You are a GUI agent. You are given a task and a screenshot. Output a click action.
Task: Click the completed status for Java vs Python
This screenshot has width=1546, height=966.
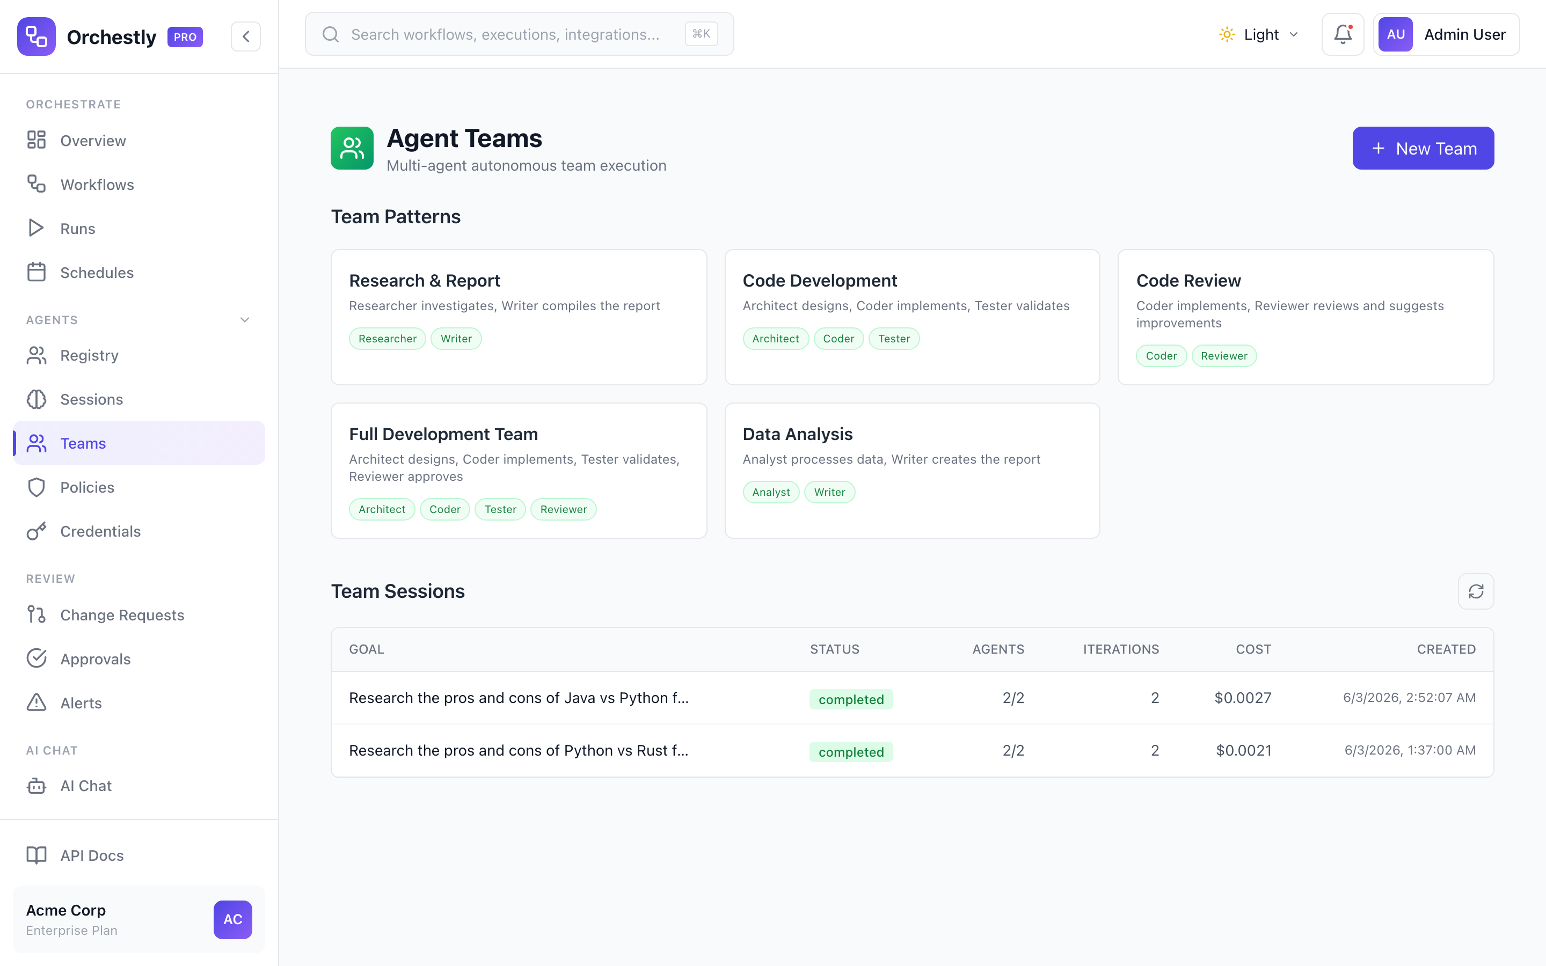[851, 699]
